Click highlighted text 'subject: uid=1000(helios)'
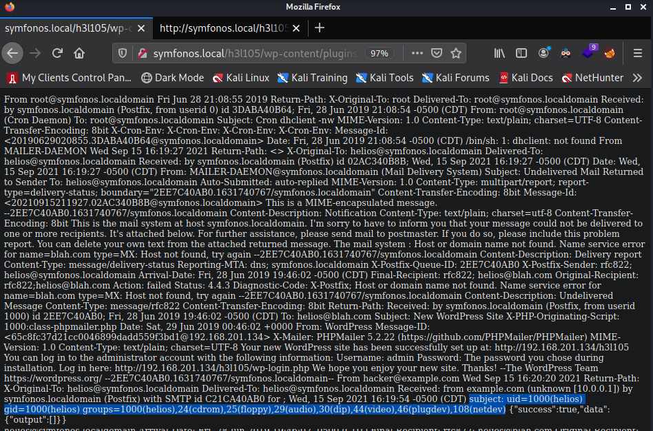 pos(526,399)
